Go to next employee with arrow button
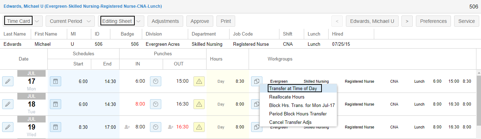Viewport: 481px width, 139px height. coord(407,21)
